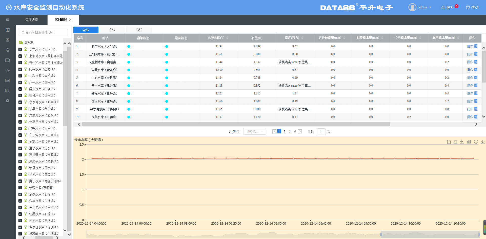Switch to the 百度地图 tab
Viewport: 486px width, 239px height.
coord(31,19)
